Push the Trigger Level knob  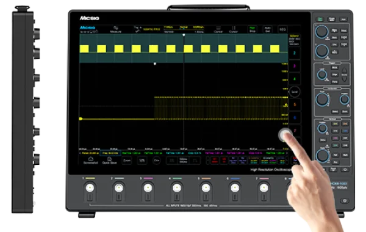click(x=322, y=74)
